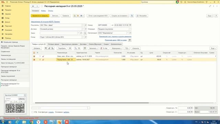Expand the Маркировка dropdown
Viewport: 220px width, 124px height.
click(x=116, y=48)
